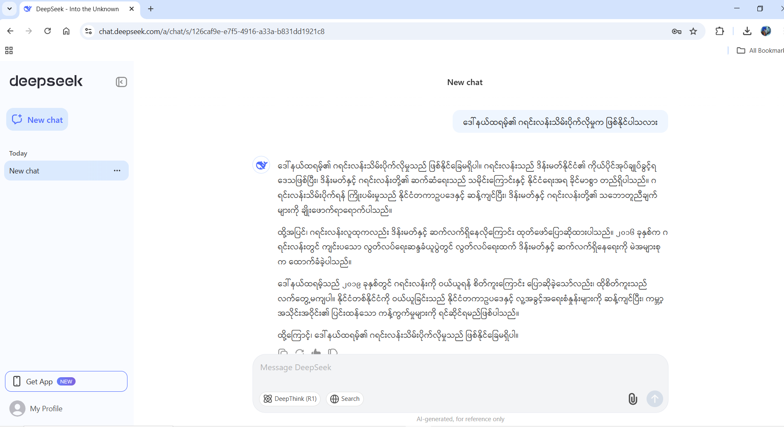Reload the page
This screenshot has width=784, height=427.
48,31
